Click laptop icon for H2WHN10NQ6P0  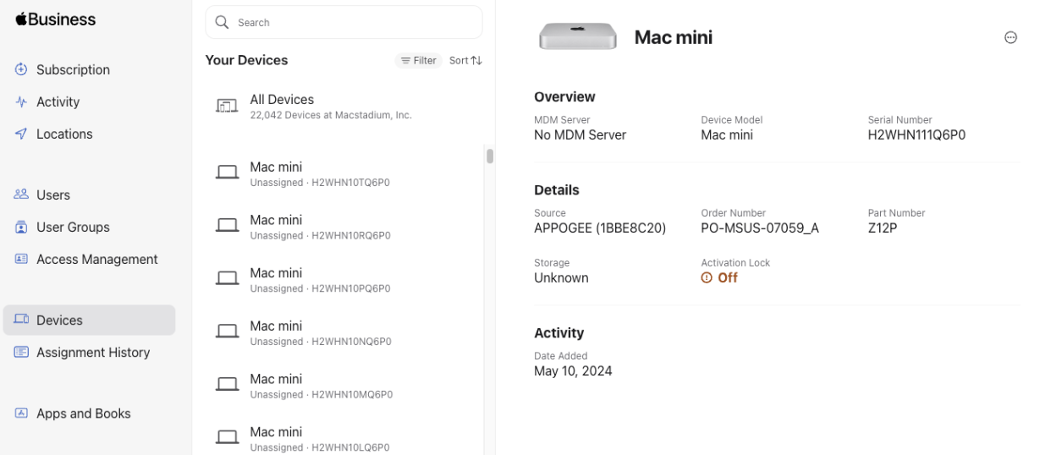227,332
